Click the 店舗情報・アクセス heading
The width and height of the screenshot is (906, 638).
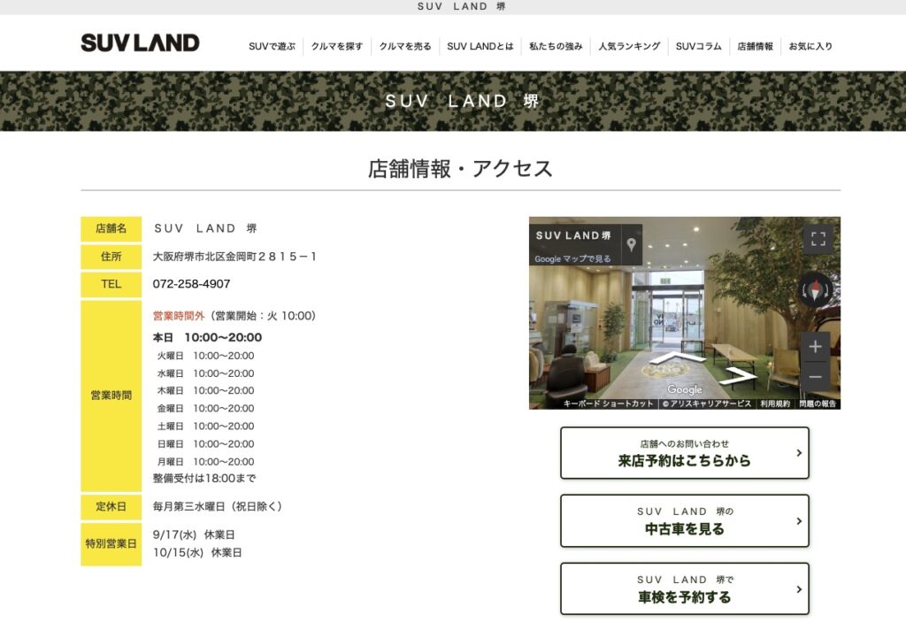point(460,169)
